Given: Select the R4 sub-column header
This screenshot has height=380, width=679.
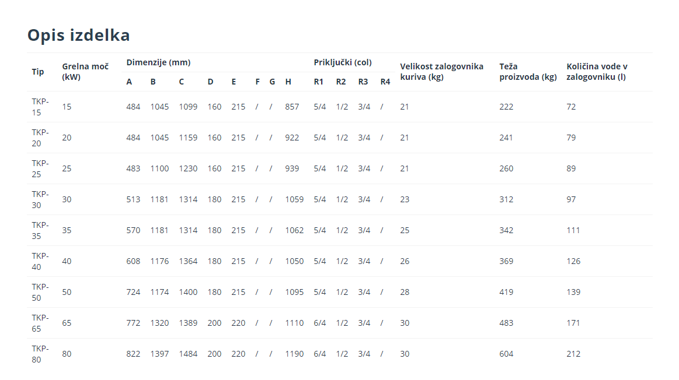Looking at the screenshot, I should (x=385, y=82).
